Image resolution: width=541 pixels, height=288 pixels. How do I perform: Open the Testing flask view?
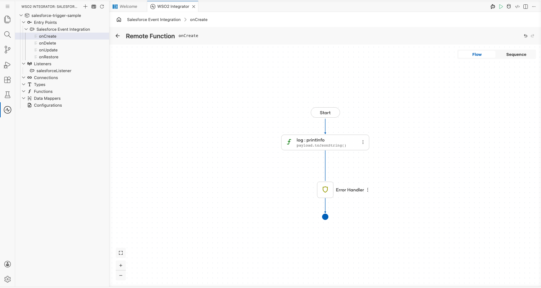8,95
